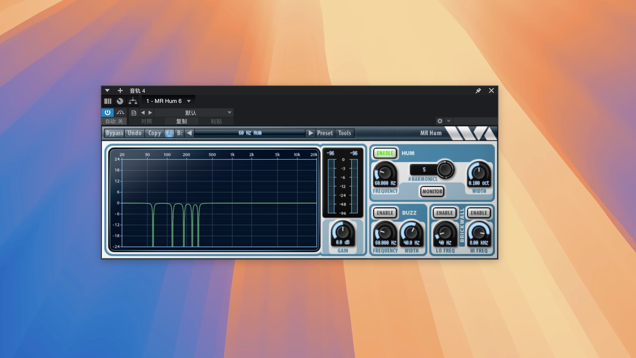Go to previous host preset arrow
636x358 pixels.
point(143,113)
